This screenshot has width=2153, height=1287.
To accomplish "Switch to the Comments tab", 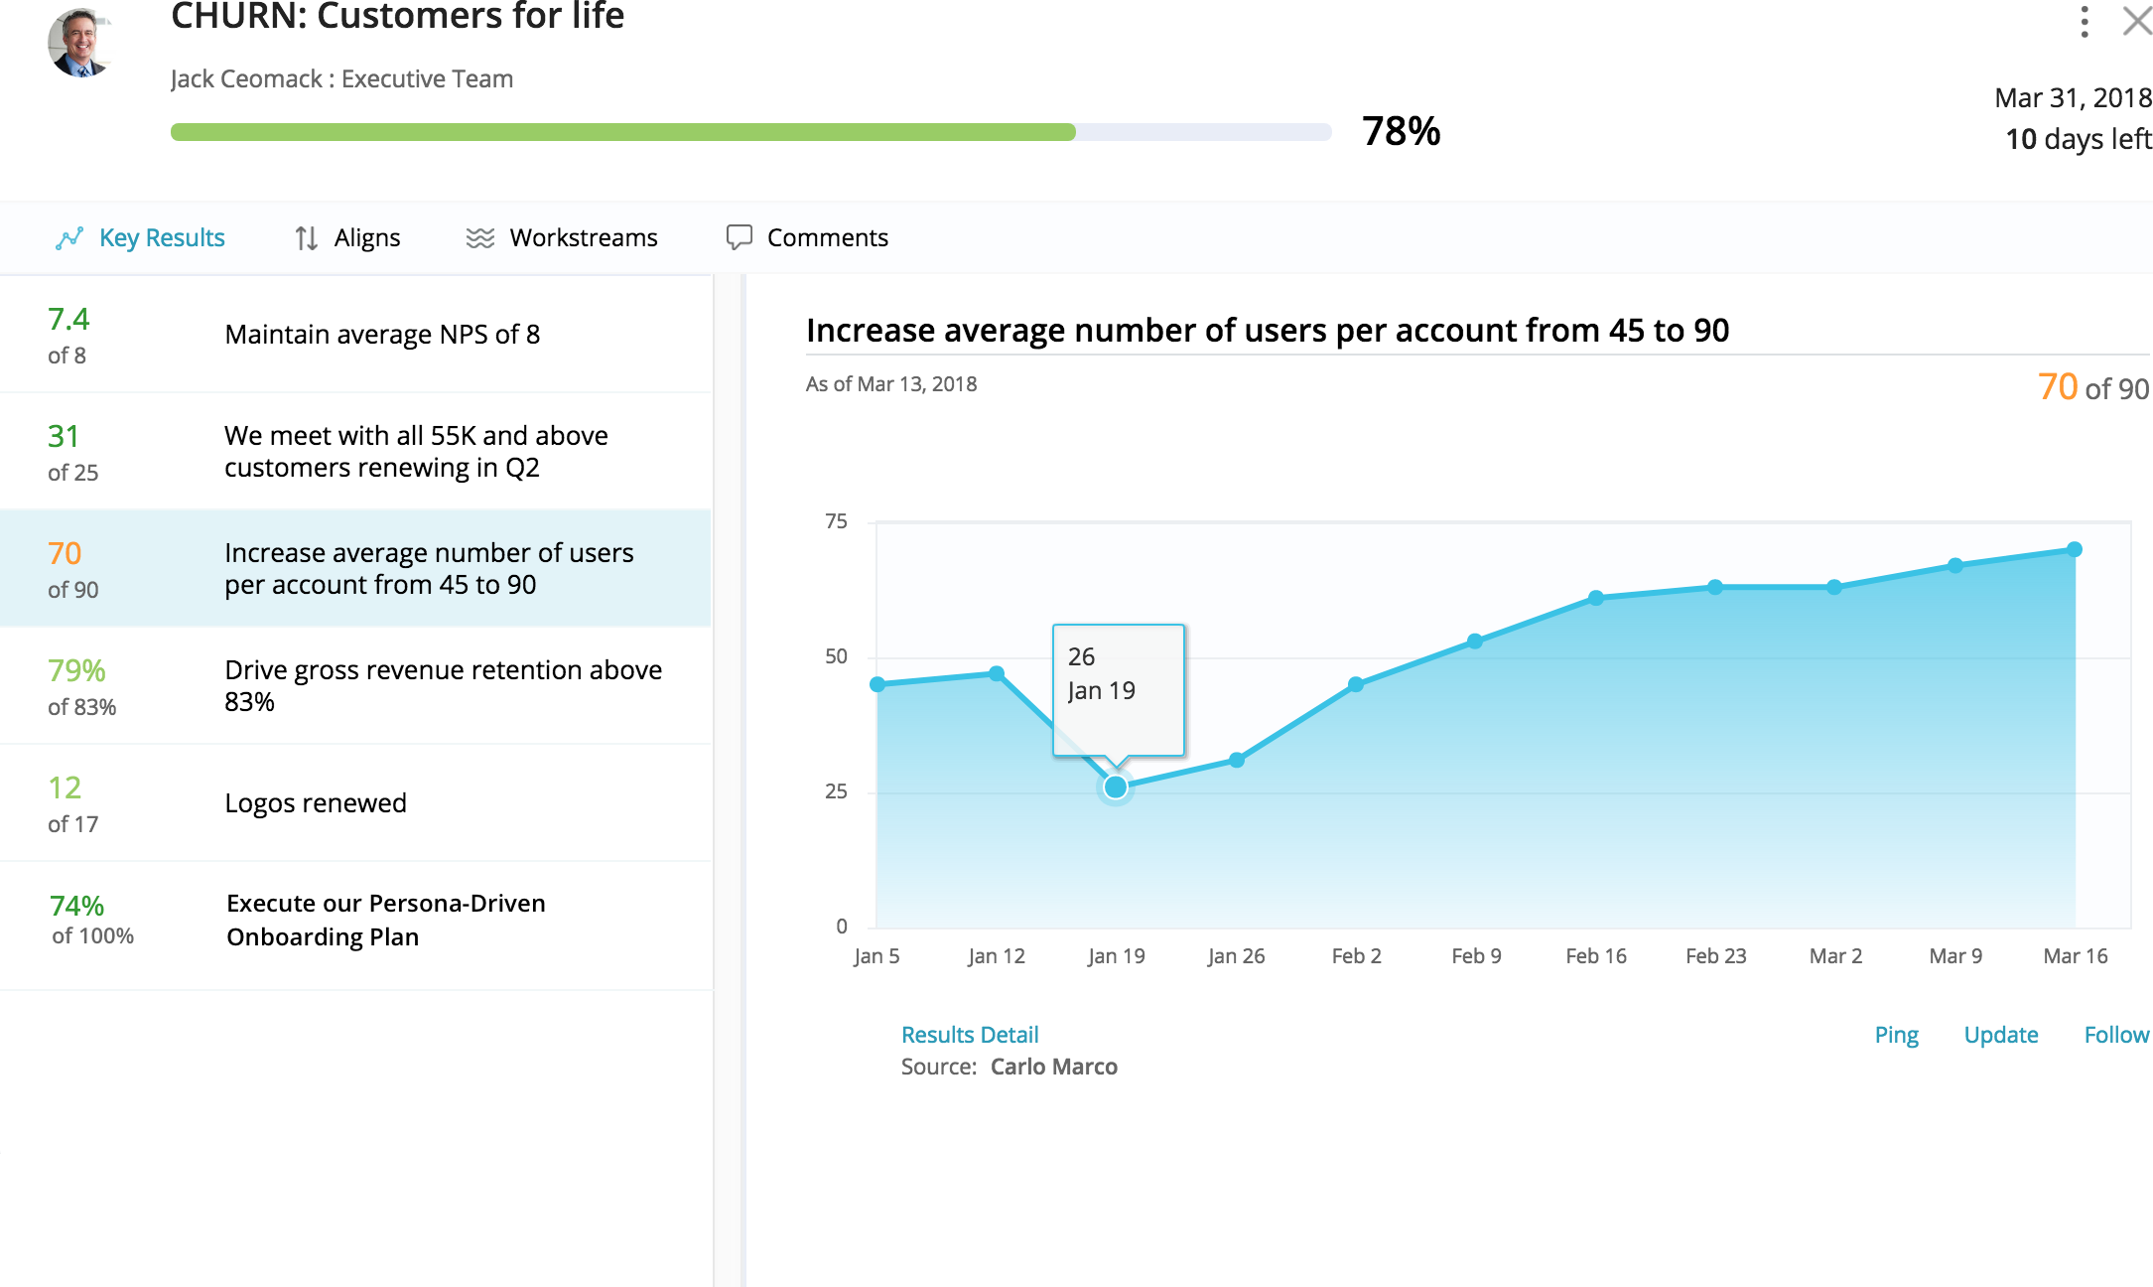I will click(x=828, y=237).
